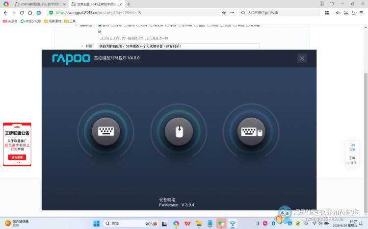Open the address bar dropdown arrow
This screenshot has width=368, height=229.
pos(232,13)
